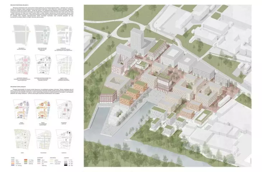This screenshot has width=262, height=172.
Task: Pick the black tallest-height legend swatch
Action: (x=66, y=165)
